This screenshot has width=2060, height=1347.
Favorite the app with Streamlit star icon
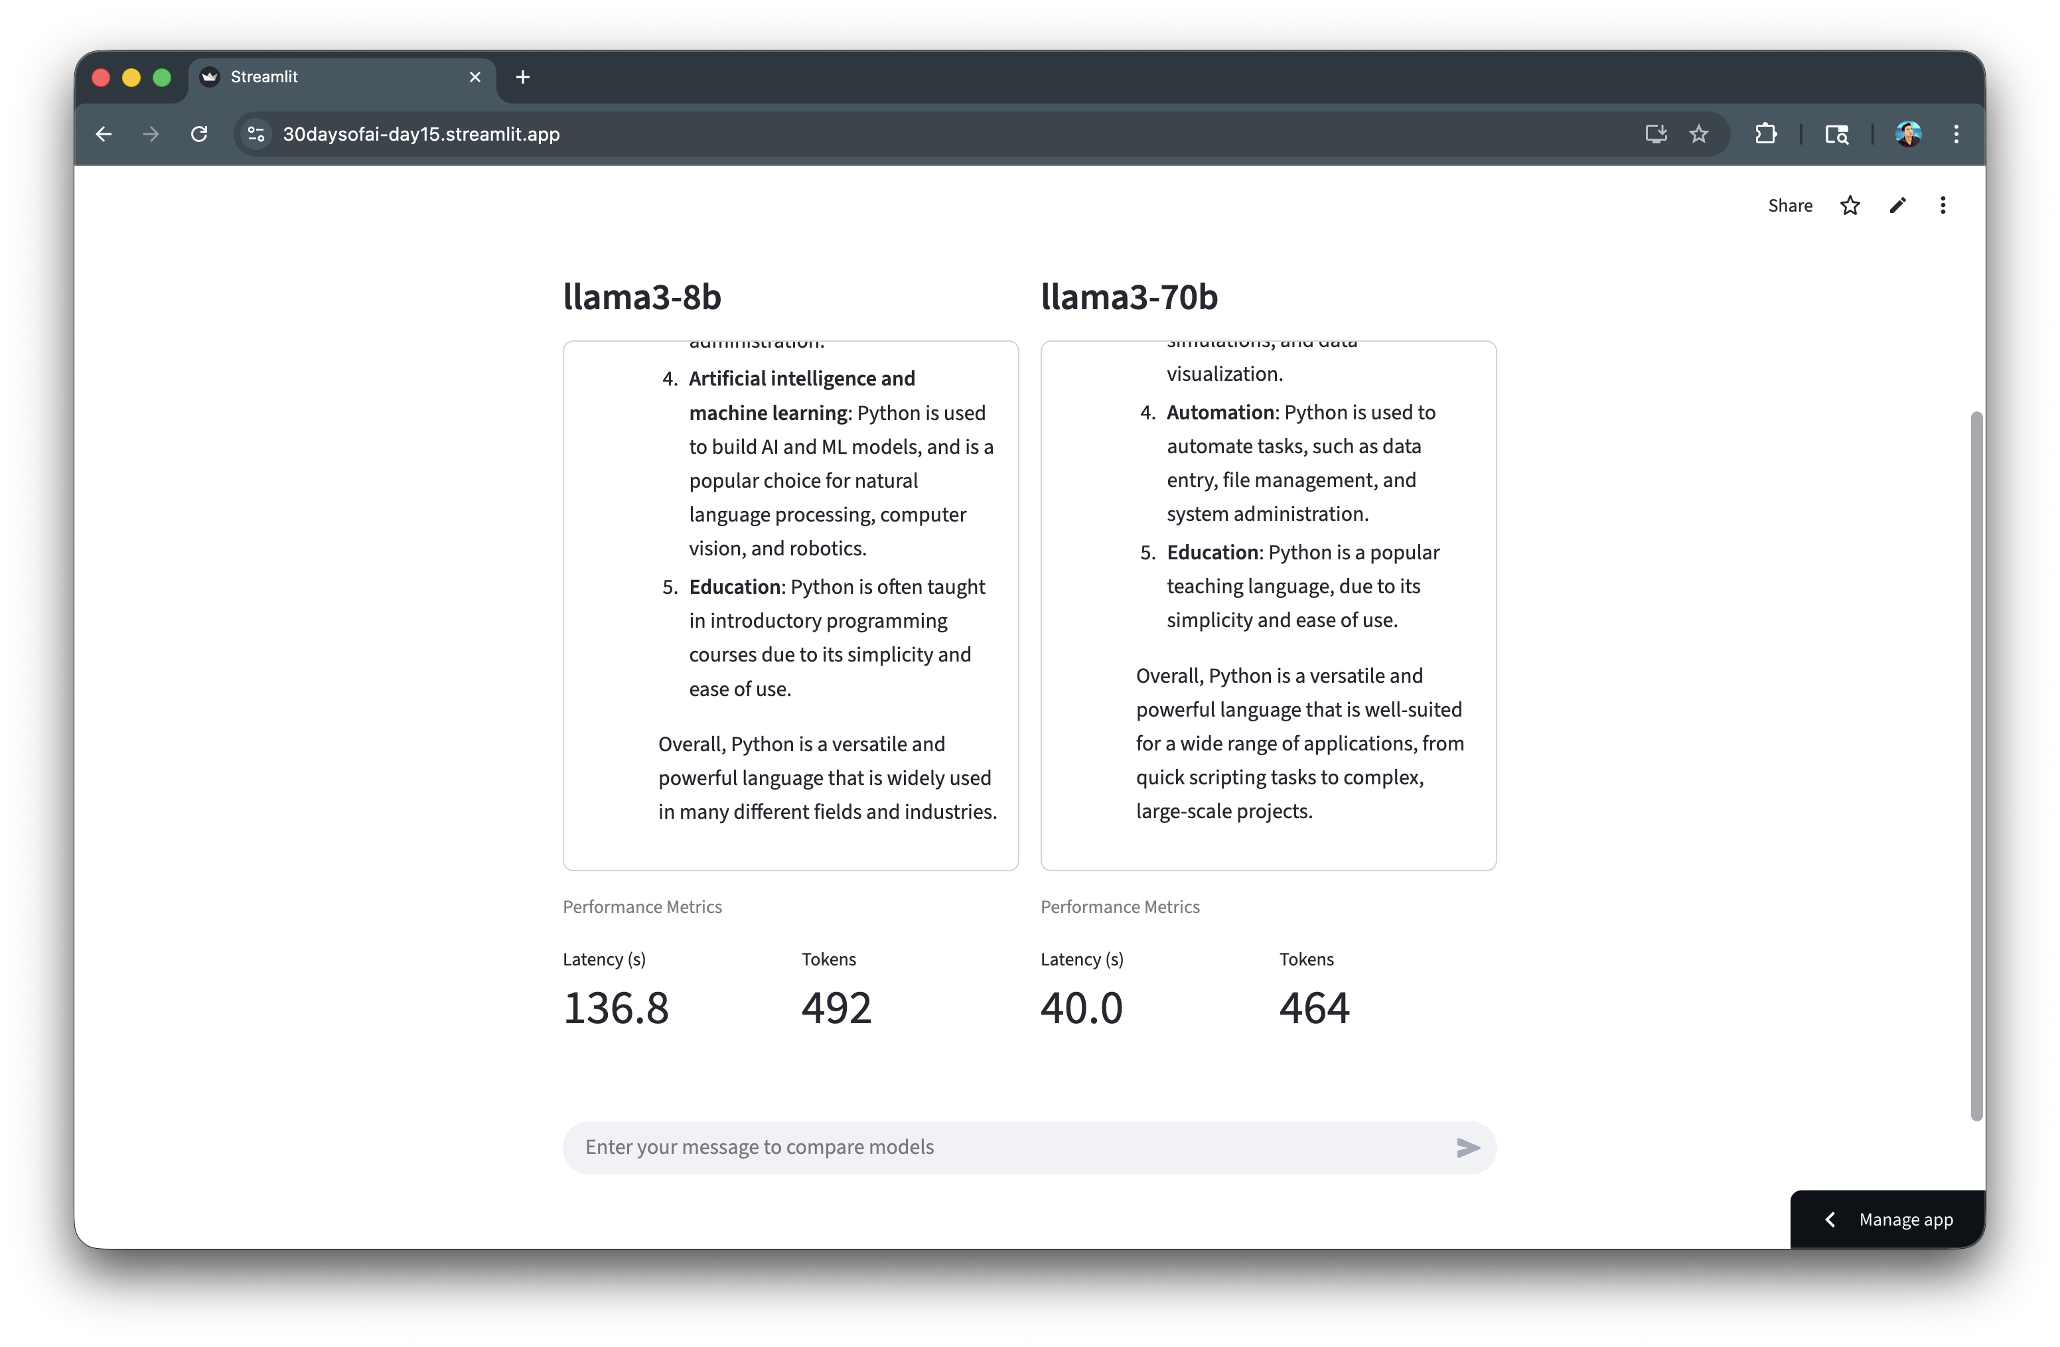pyautogui.click(x=1850, y=206)
